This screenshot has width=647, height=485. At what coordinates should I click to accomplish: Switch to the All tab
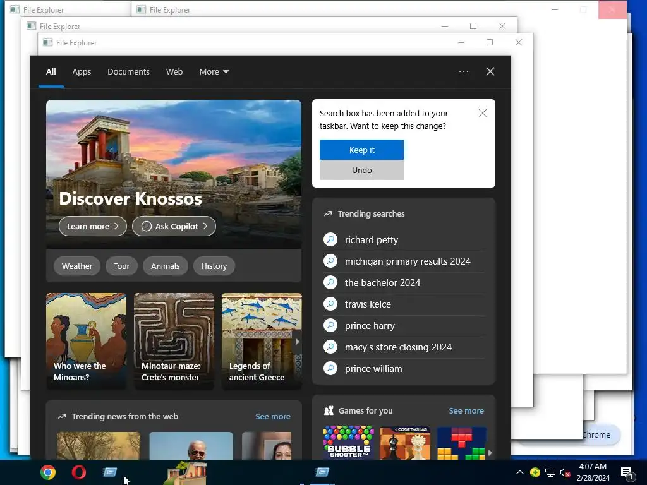[x=51, y=72]
